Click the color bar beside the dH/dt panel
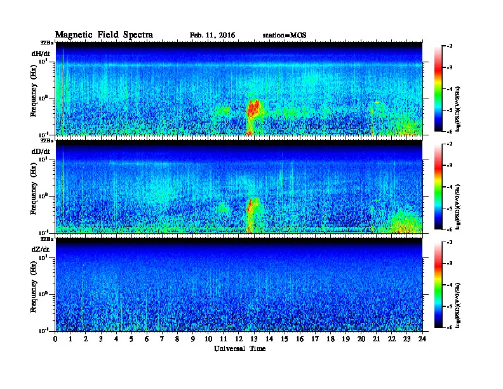 [x=438, y=88]
